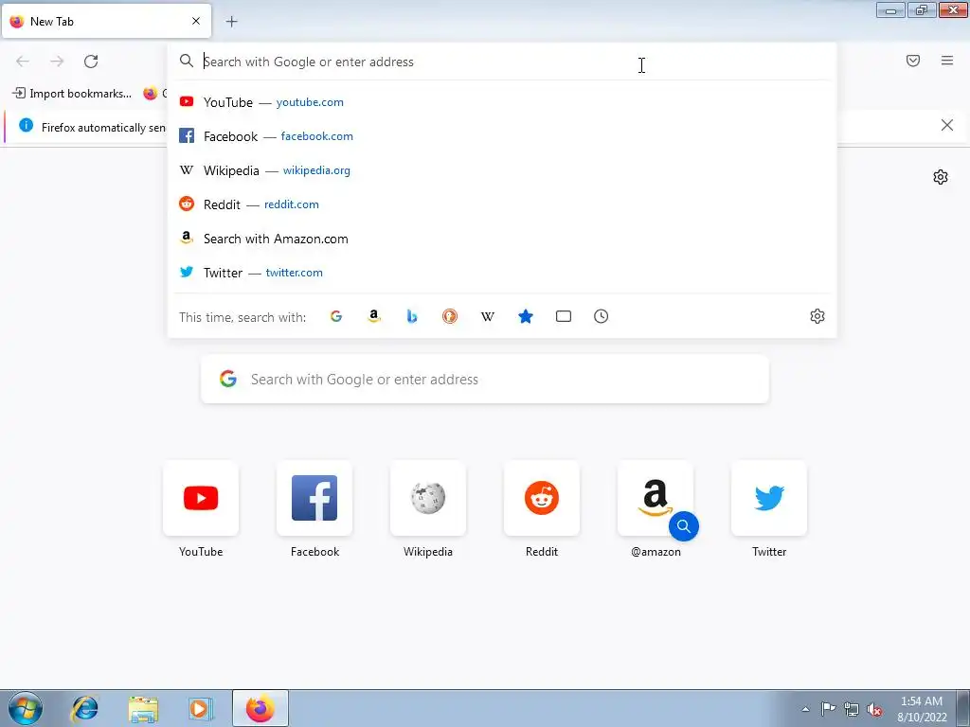Open Windows Media Player from the taskbar
The height and width of the screenshot is (727, 970).
(x=201, y=708)
